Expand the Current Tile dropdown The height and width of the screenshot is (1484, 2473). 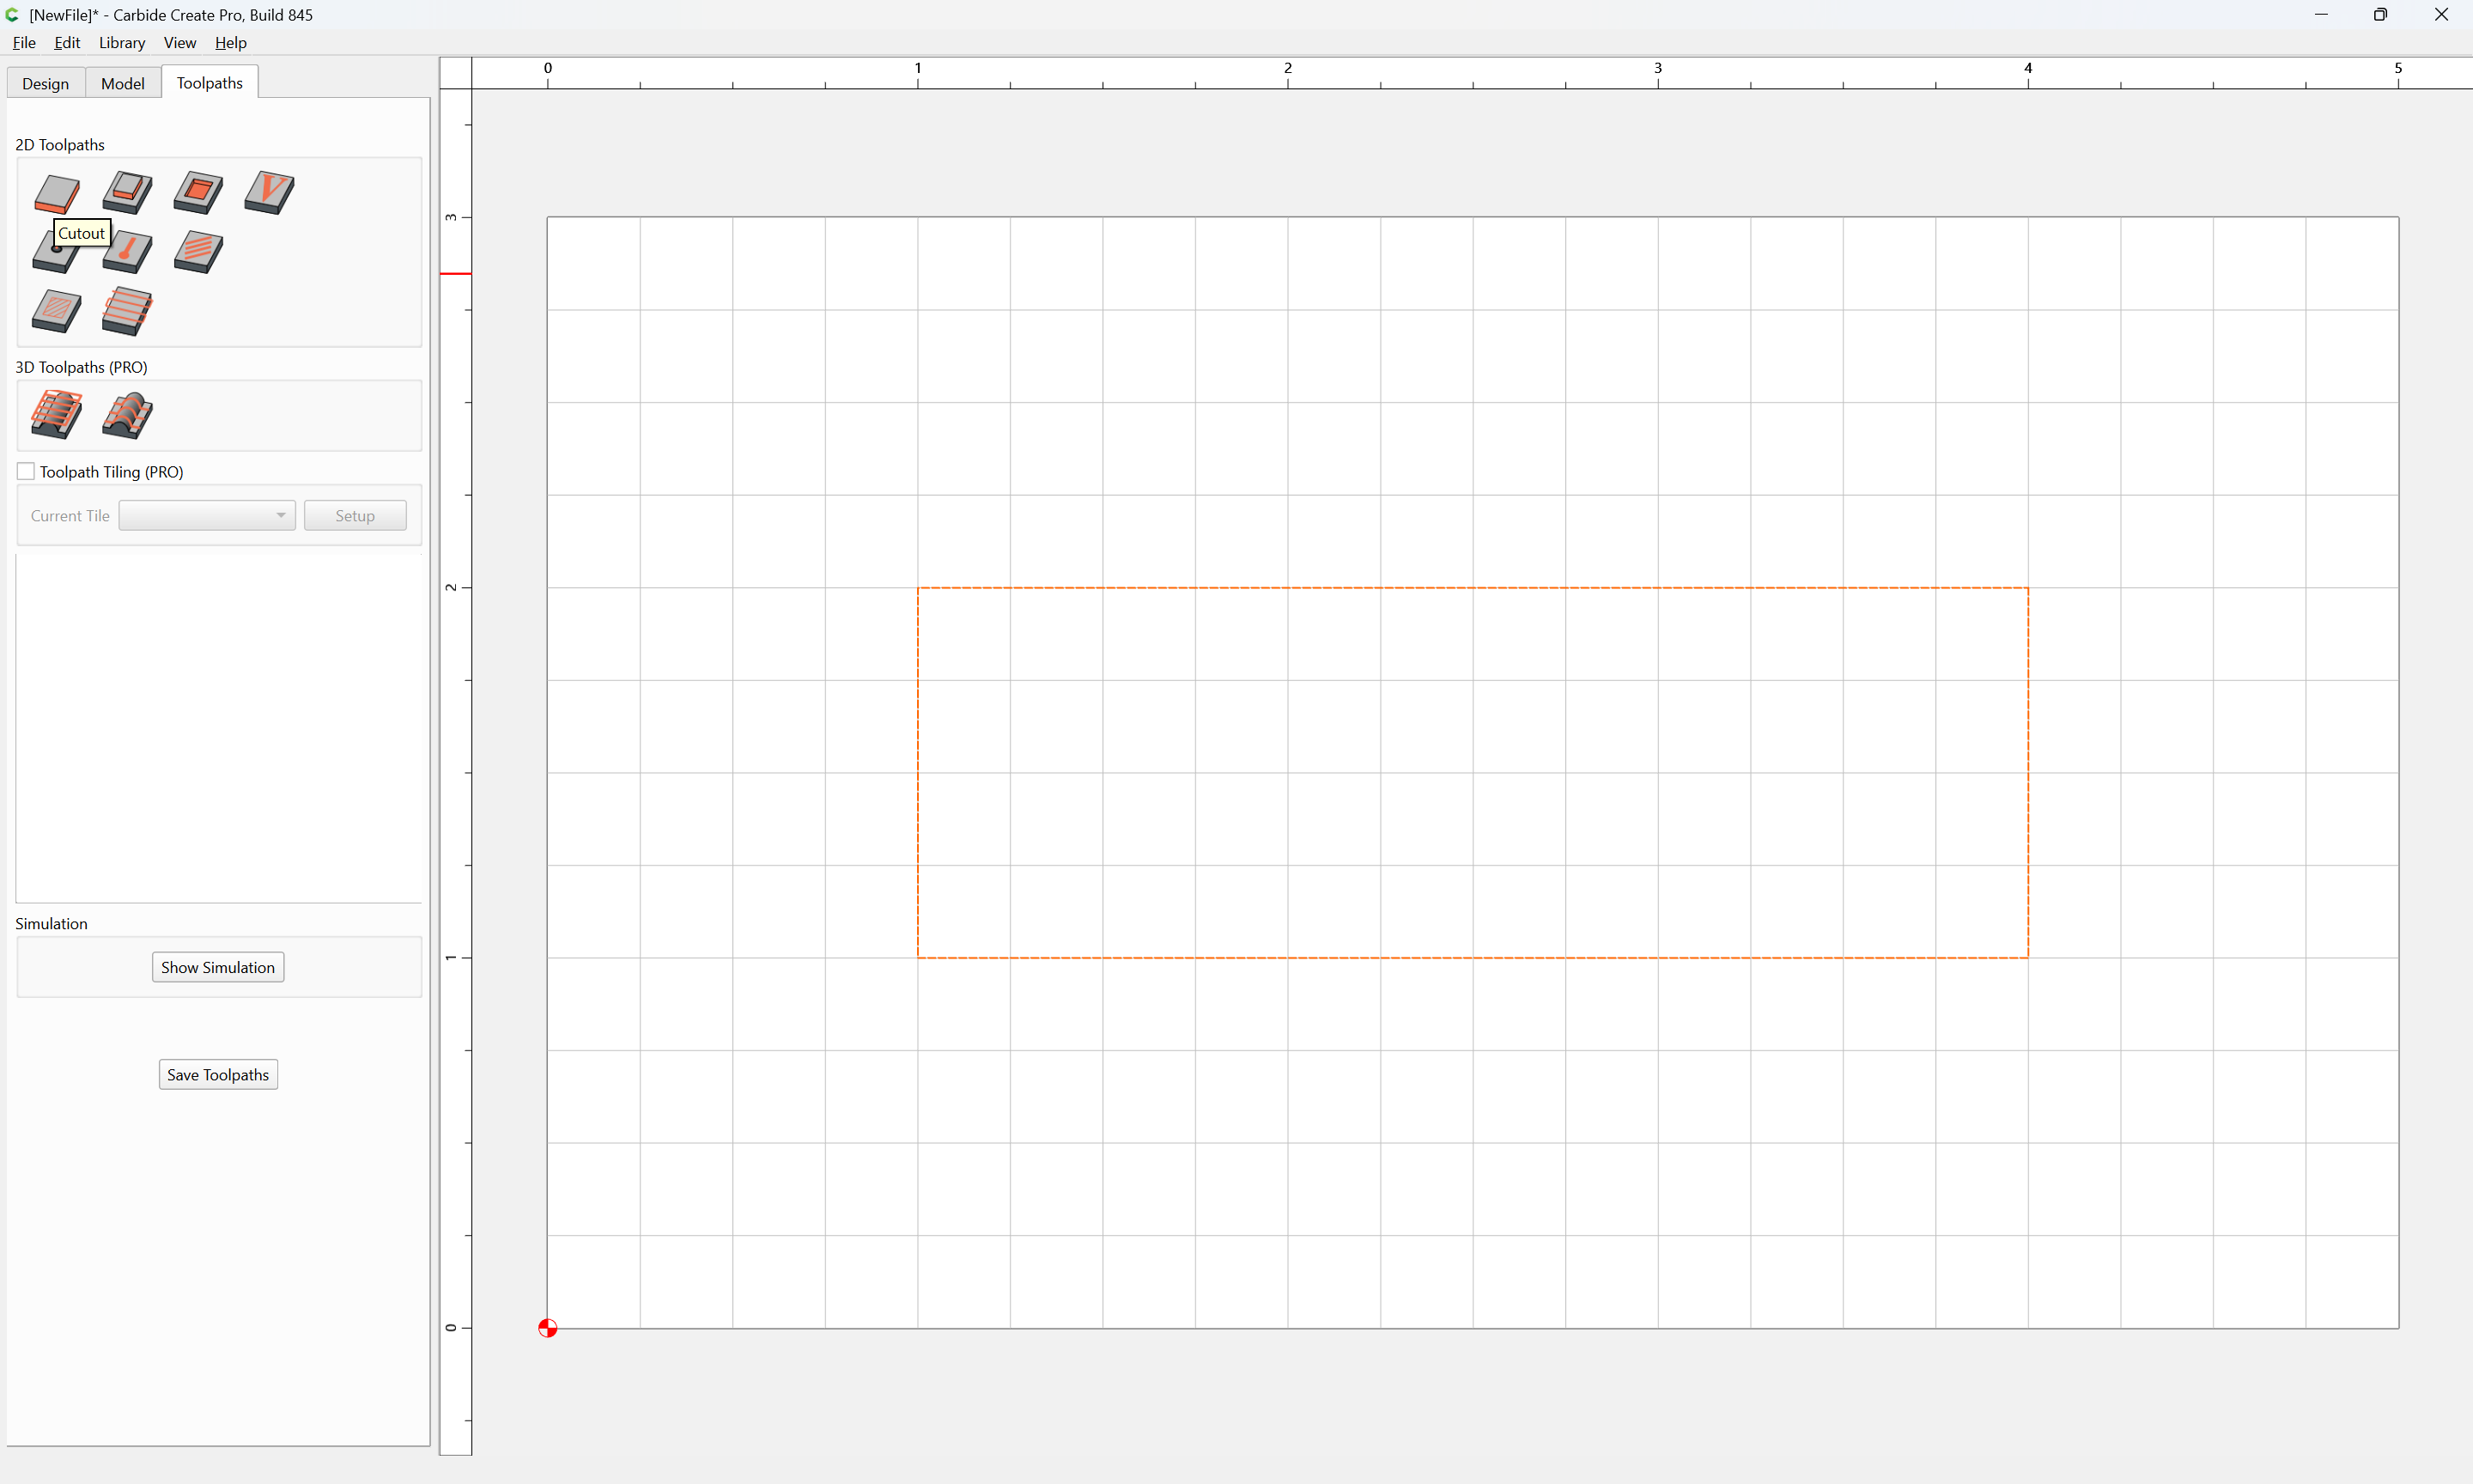pyautogui.click(x=207, y=515)
